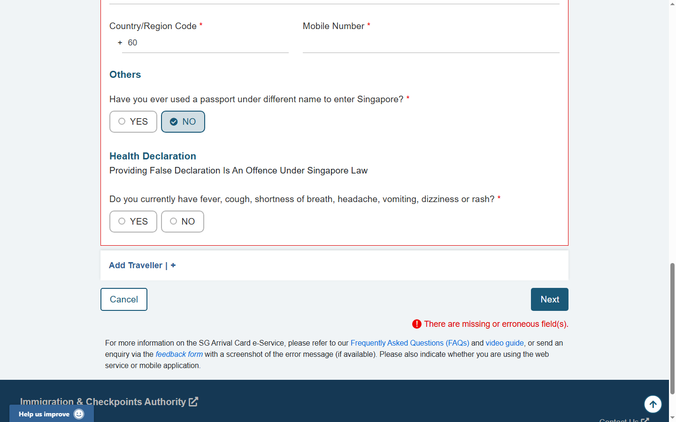Open the feedback form link
676x422 pixels.
pos(179,354)
